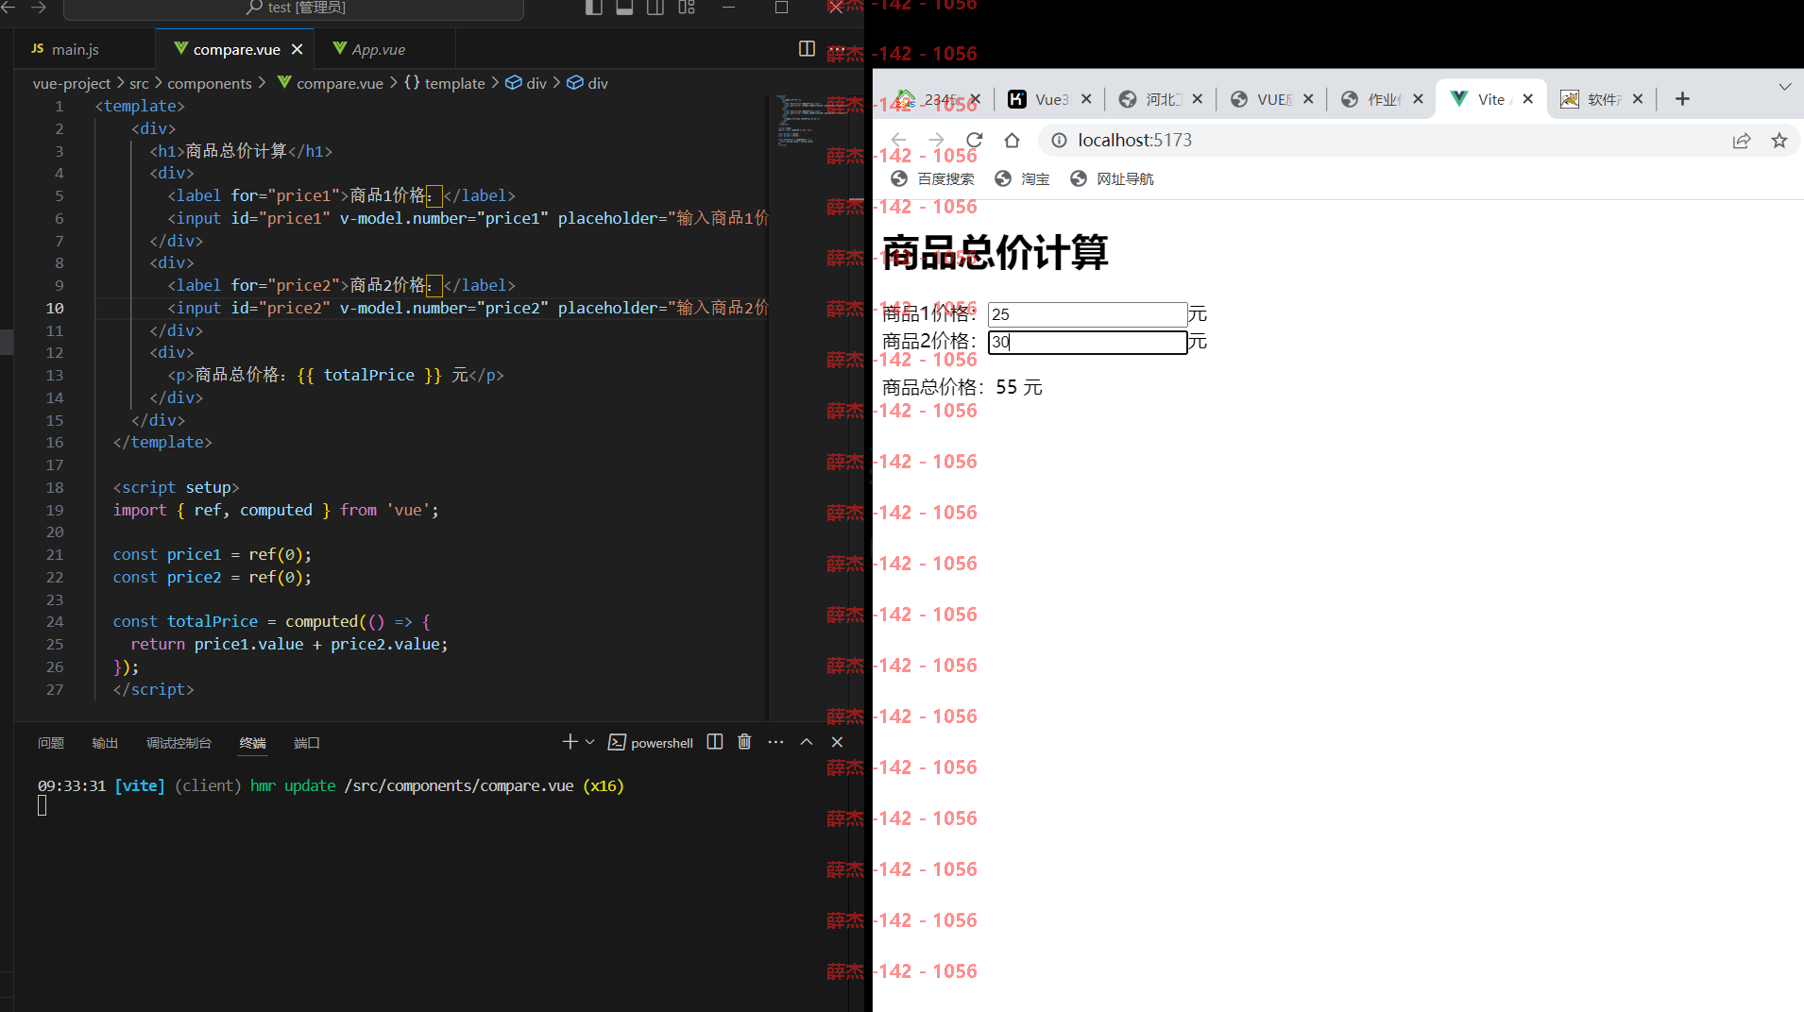
Task: Bookmark this page with the star icon
Action: tap(1779, 141)
